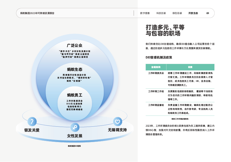Click the 职责 table column header
Image resolution: width=231 pixels, height=162 pixels.
tap(190, 67)
